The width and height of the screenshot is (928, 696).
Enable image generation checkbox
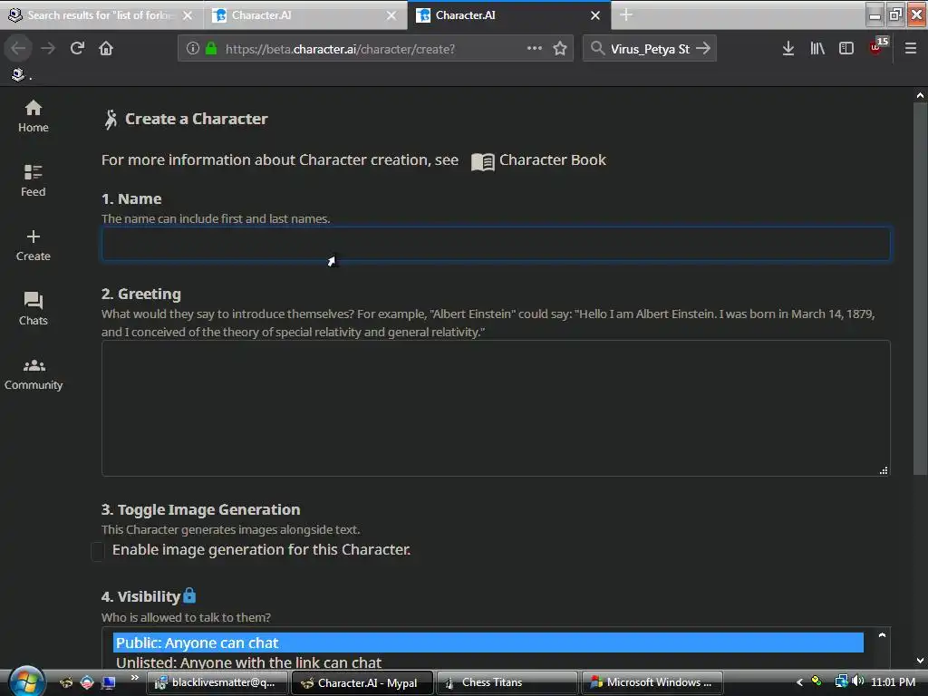pos(98,550)
